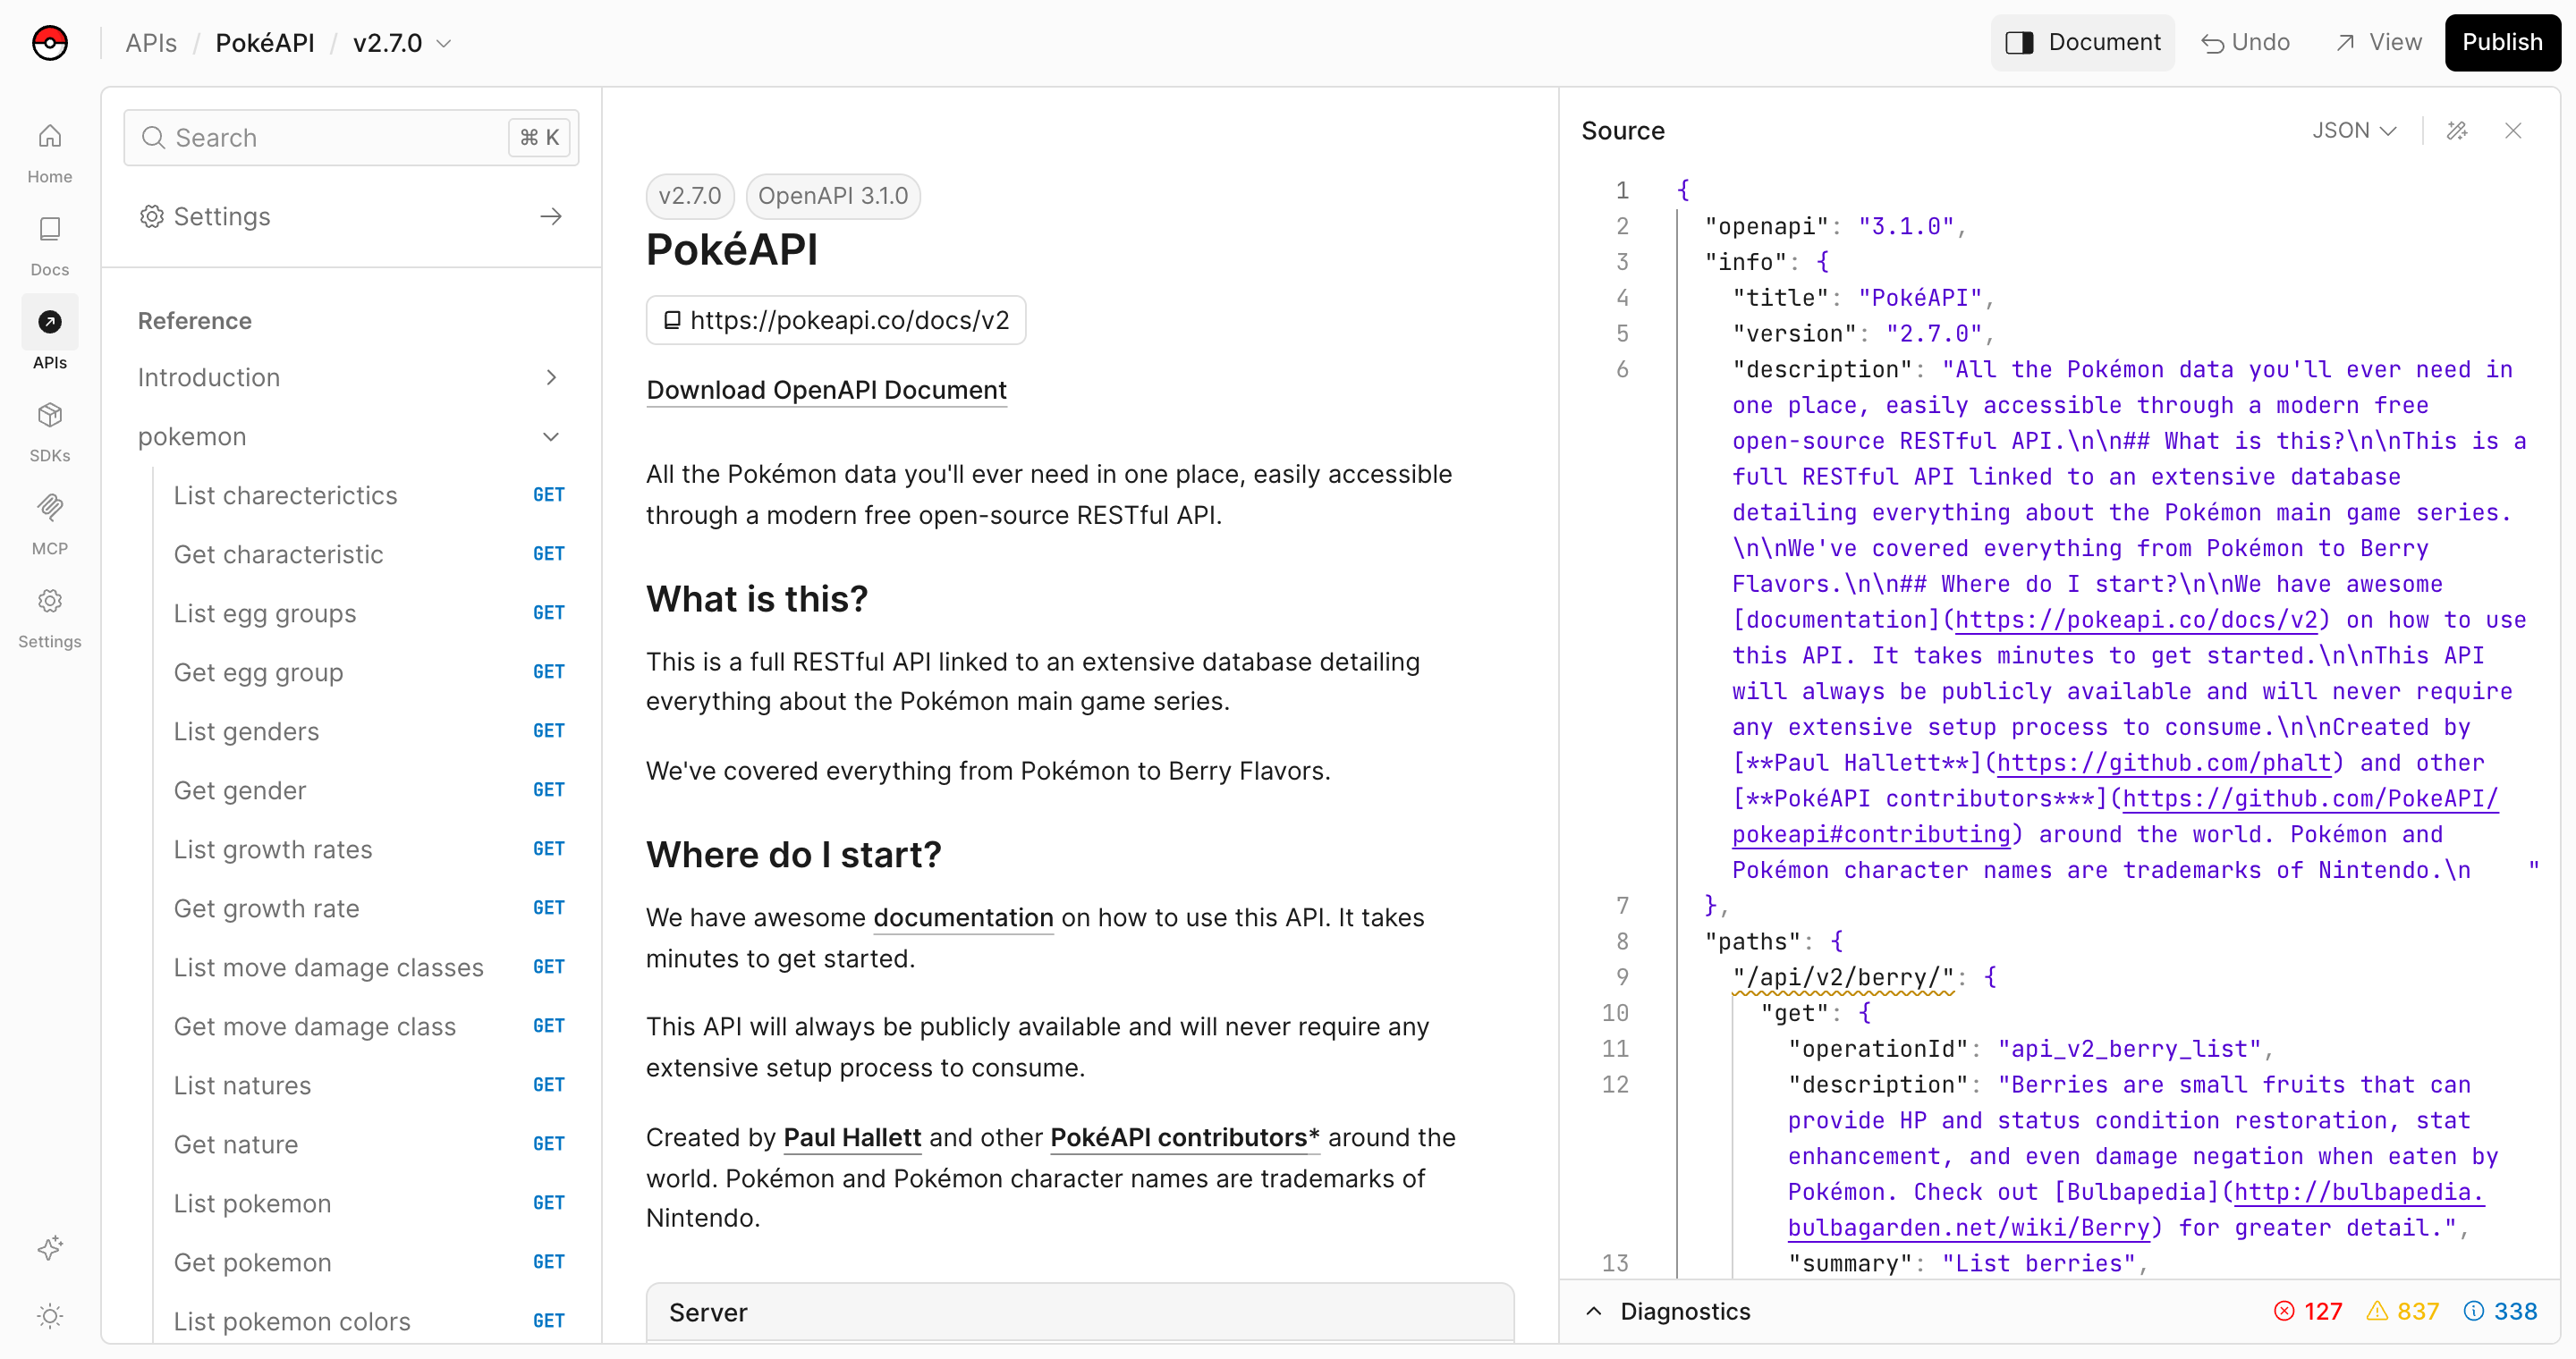Click the Undo button
Screen dimensions: 2576x1359
click(x=2245, y=43)
